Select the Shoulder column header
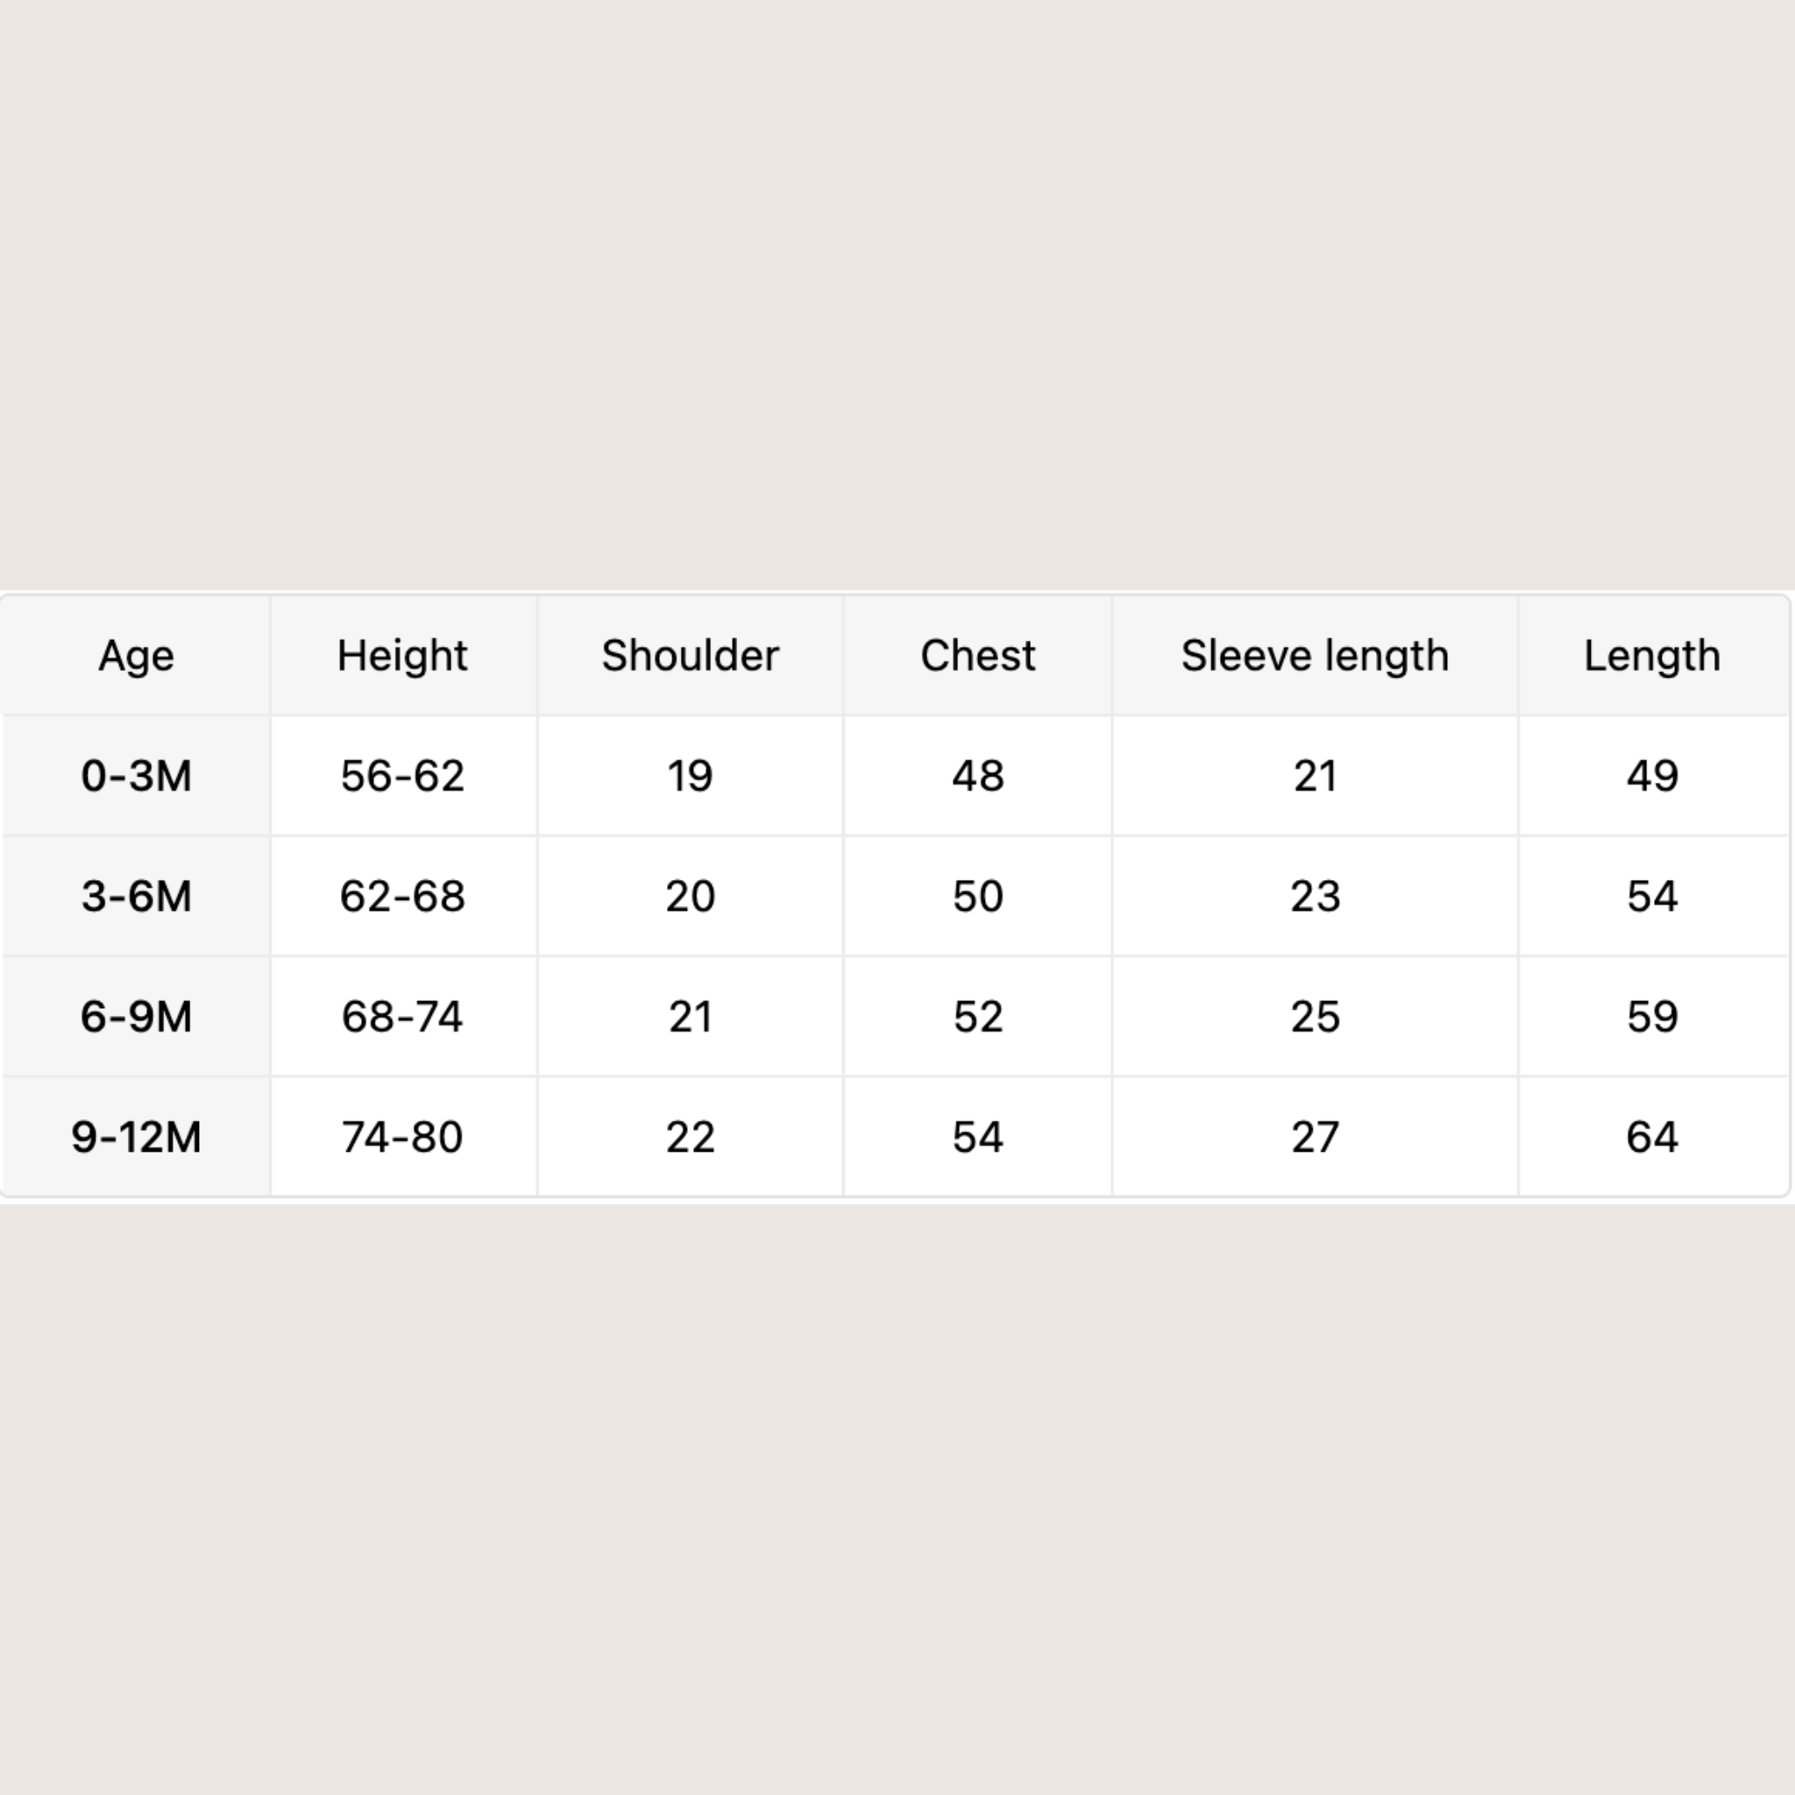This screenshot has width=1795, height=1795. pos(691,656)
